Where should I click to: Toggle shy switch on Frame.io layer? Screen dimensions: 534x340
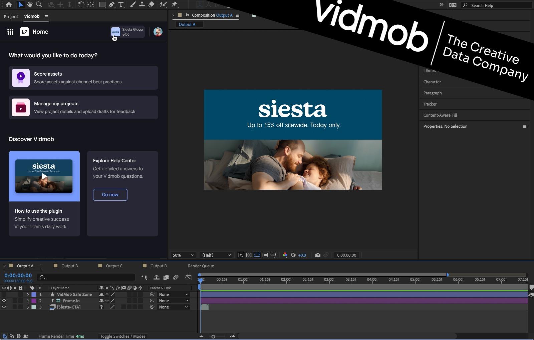click(x=101, y=301)
